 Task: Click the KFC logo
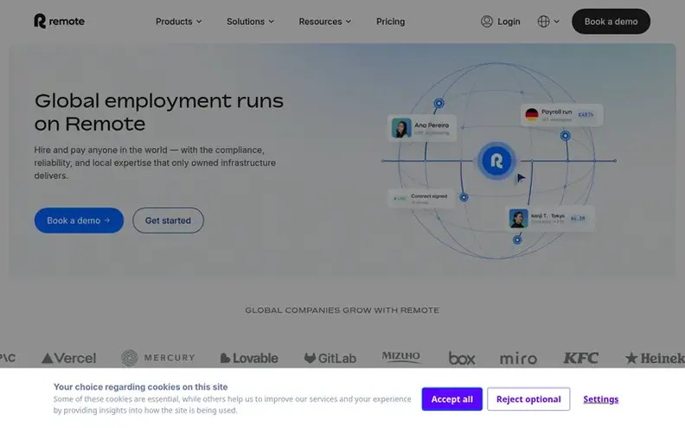tap(580, 358)
